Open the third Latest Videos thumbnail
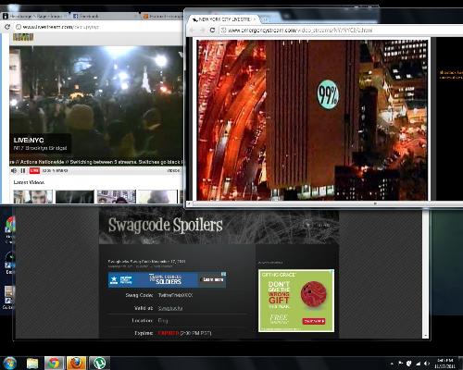 click(x=117, y=197)
